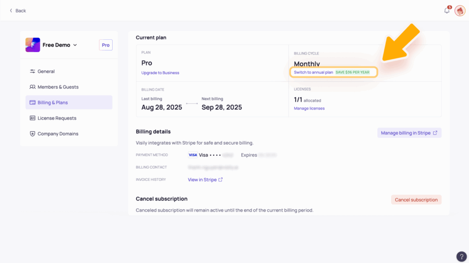Click the external link icon beside View in Stripe
This screenshot has height=263, width=469.
click(221, 179)
